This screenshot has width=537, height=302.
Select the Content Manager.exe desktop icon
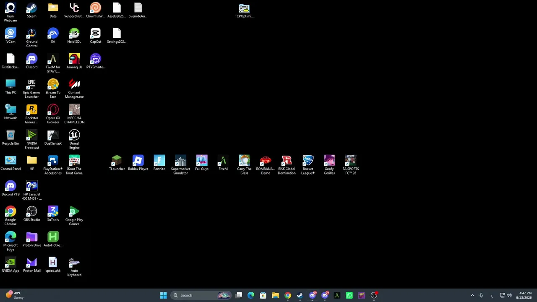(x=74, y=89)
